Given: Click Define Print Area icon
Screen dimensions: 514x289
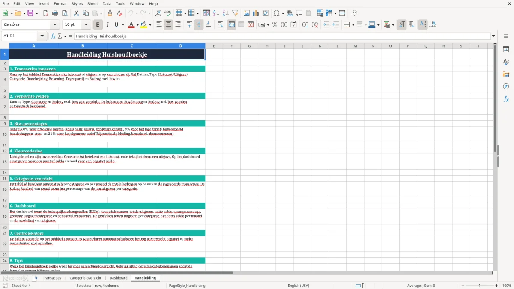Looking at the screenshot, I should coord(320,13).
